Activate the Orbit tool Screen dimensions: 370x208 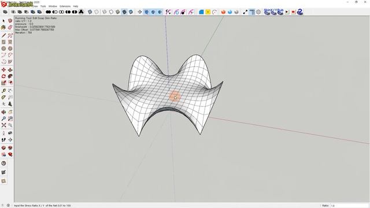[x=3, y=112]
